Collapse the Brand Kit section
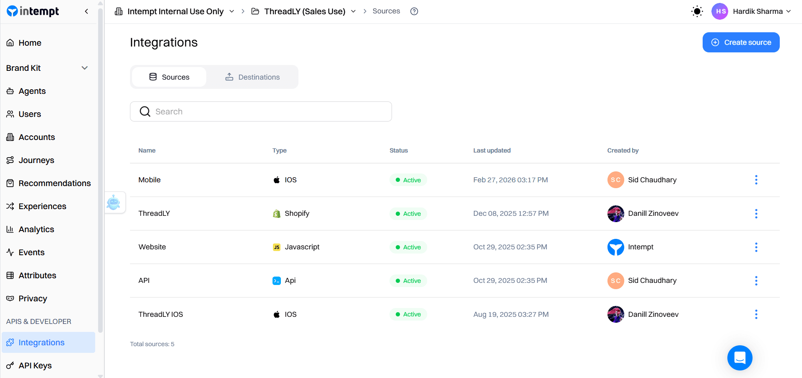Image resolution: width=802 pixels, height=378 pixels. tap(84, 67)
